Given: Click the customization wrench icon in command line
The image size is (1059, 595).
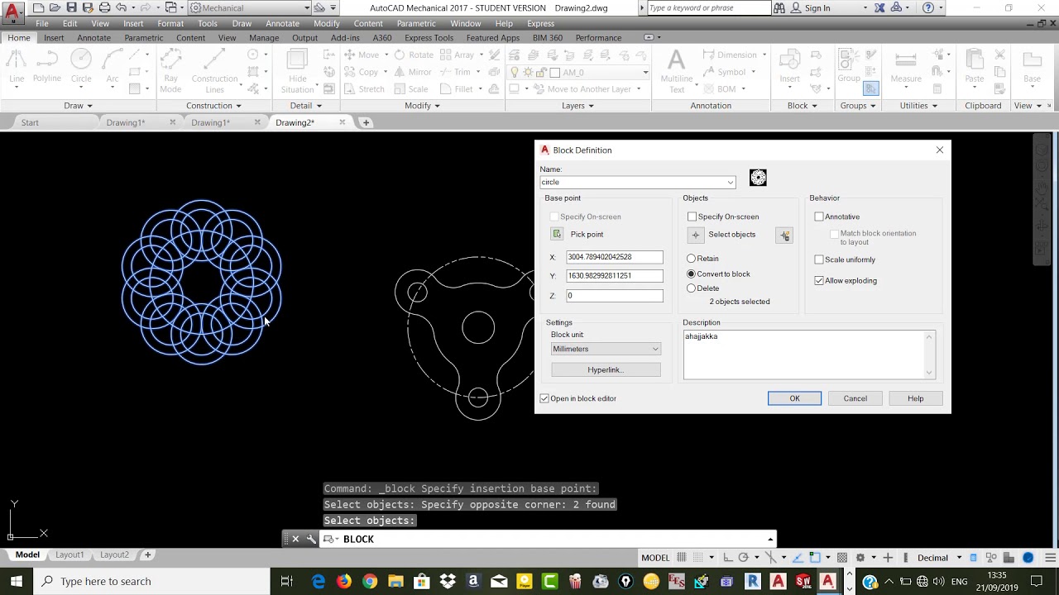Looking at the screenshot, I should [311, 539].
